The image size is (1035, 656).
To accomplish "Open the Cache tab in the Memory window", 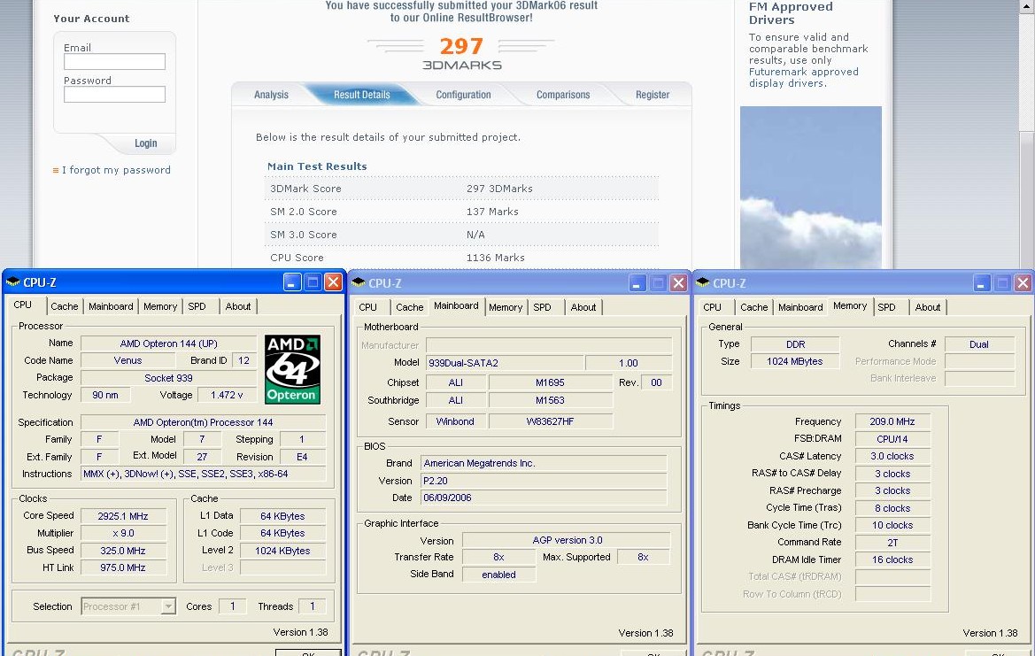I will (x=753, y=307).
